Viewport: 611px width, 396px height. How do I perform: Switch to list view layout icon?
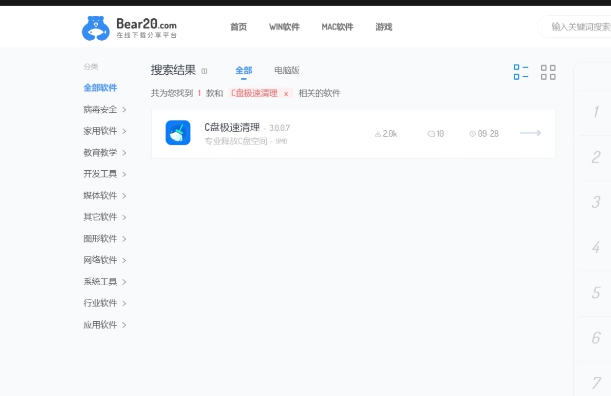[x=521, y=72]
